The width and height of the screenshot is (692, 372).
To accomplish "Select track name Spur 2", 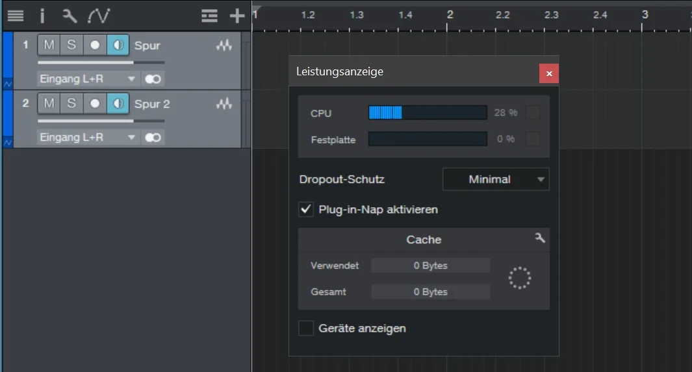I will (x=152, y=105).
